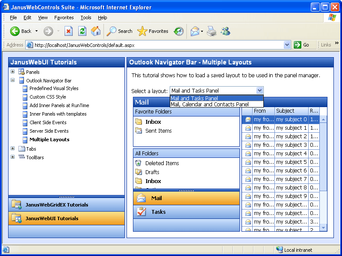
Task: Click the Sent Items folder icon
Action: [x=139, y=131]
